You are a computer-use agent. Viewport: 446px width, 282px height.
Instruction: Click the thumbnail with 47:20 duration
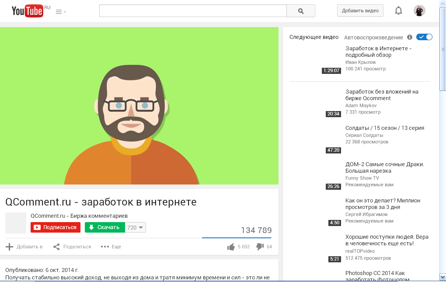click(x=315, y=139)
